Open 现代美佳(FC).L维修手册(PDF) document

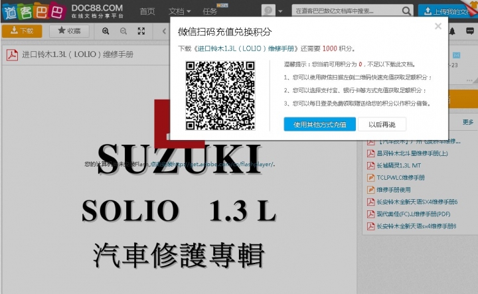click(414, 214)
